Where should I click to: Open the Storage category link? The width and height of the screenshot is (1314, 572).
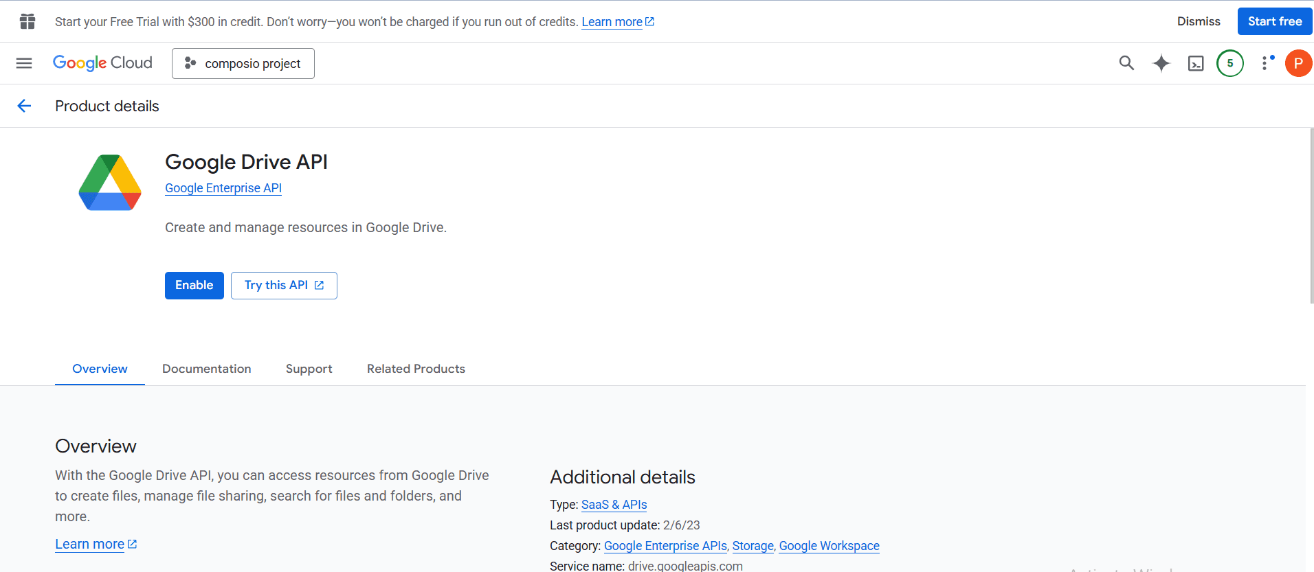753,546
